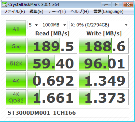Start the 512K benchmark test
The image size is (135, 122).
point(16,63)
